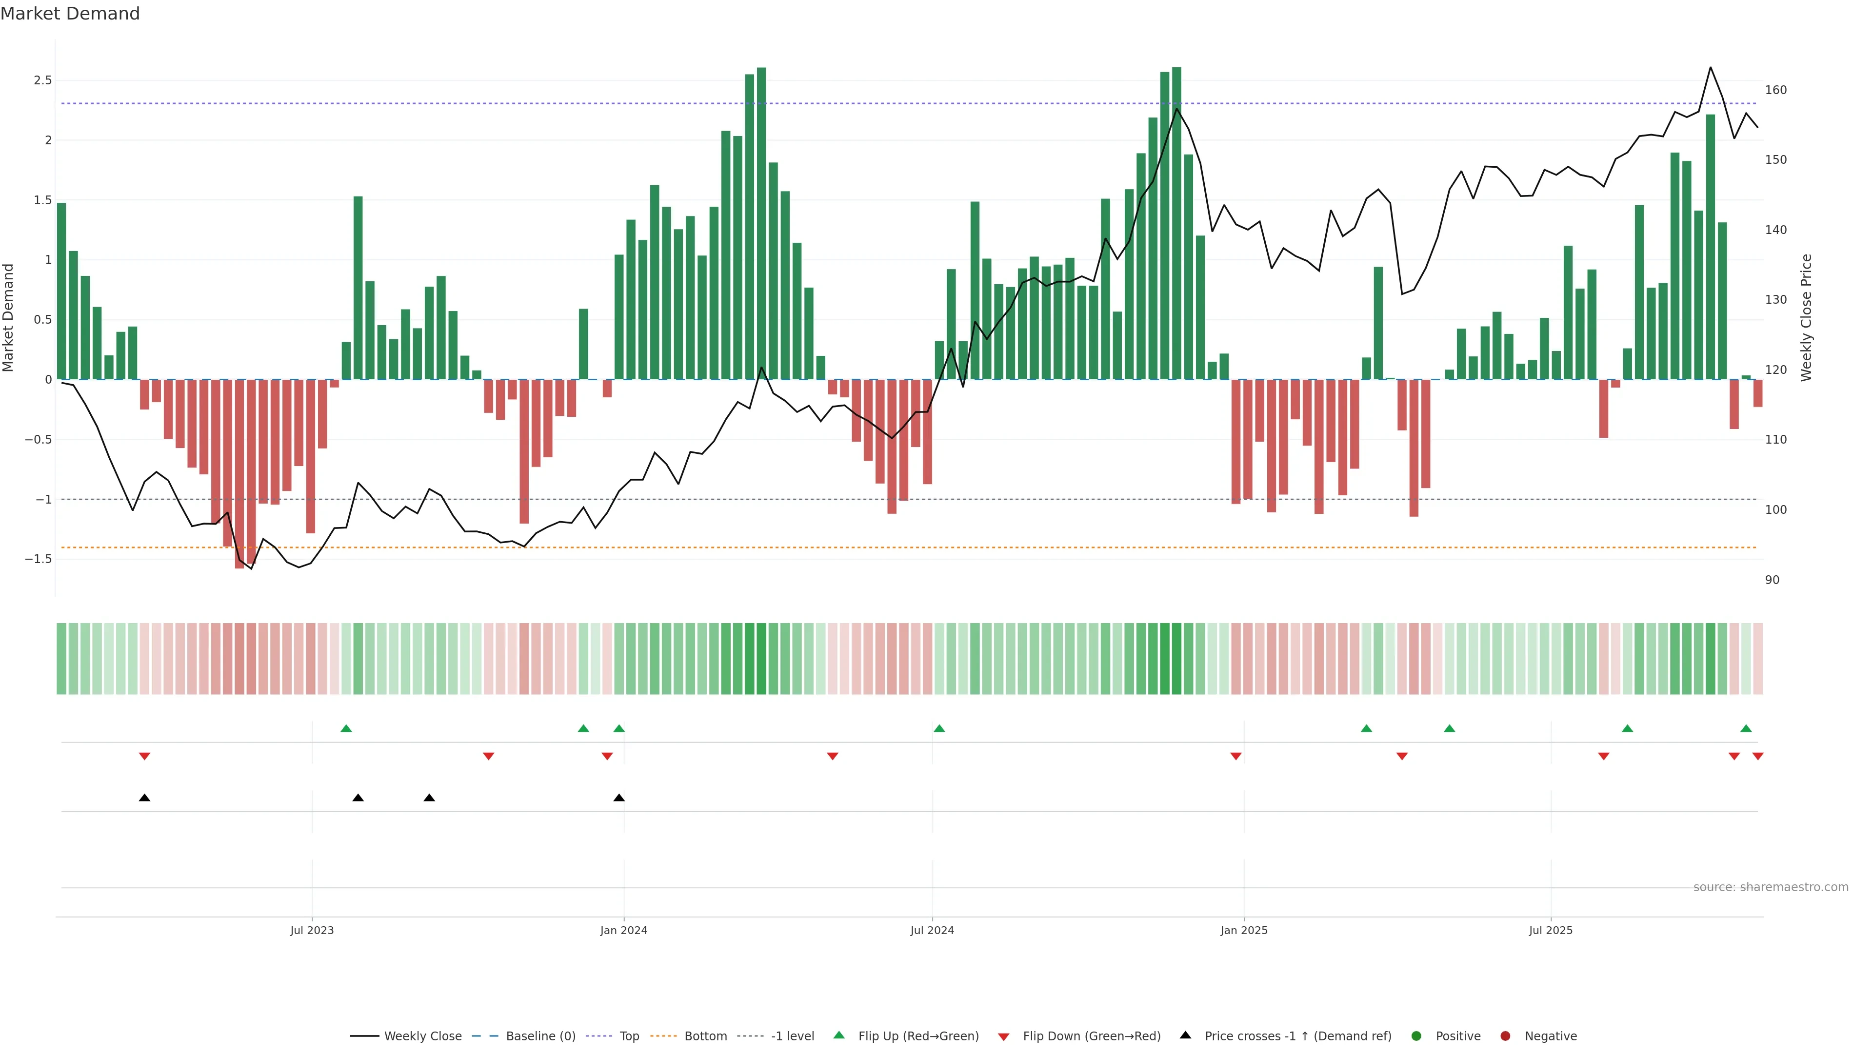
Task: Click the Negative red dot legend icon
Action: (1505, 1036)
